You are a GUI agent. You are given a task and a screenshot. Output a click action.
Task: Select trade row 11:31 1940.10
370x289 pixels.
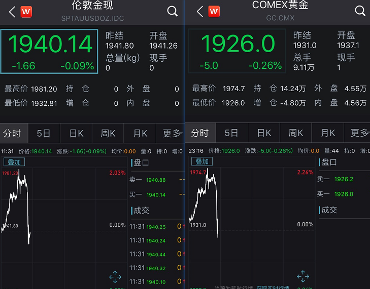pyautogui.click(x=157, y=282)
